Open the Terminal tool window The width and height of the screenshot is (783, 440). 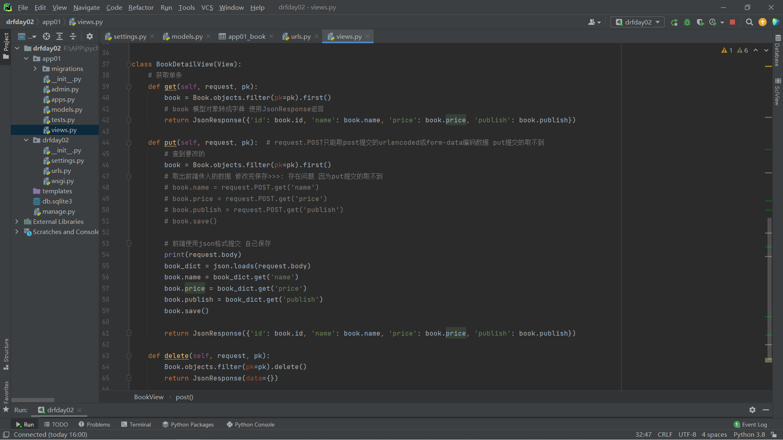pos(136,425)
